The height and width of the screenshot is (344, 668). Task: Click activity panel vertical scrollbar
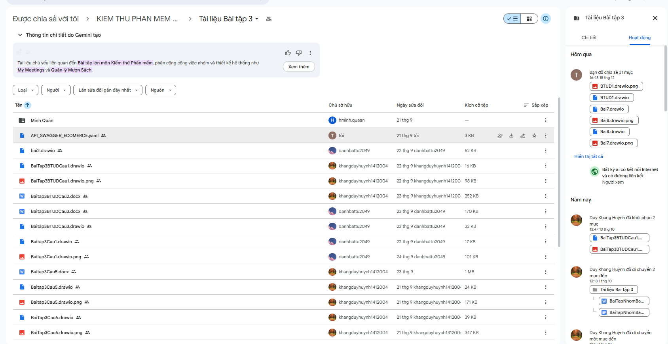666,79
